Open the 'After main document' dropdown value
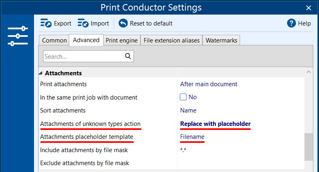Viewport: 319px width, 172px height. tap(208, 84)
